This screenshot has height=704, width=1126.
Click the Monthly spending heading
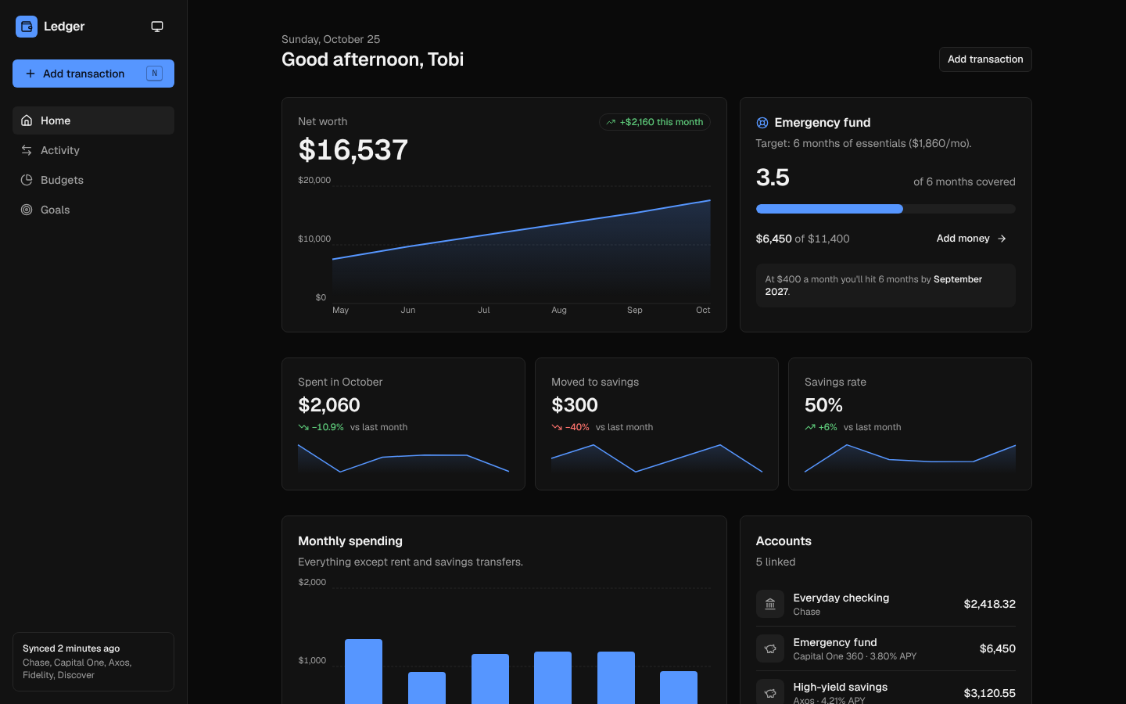point(350,541)
